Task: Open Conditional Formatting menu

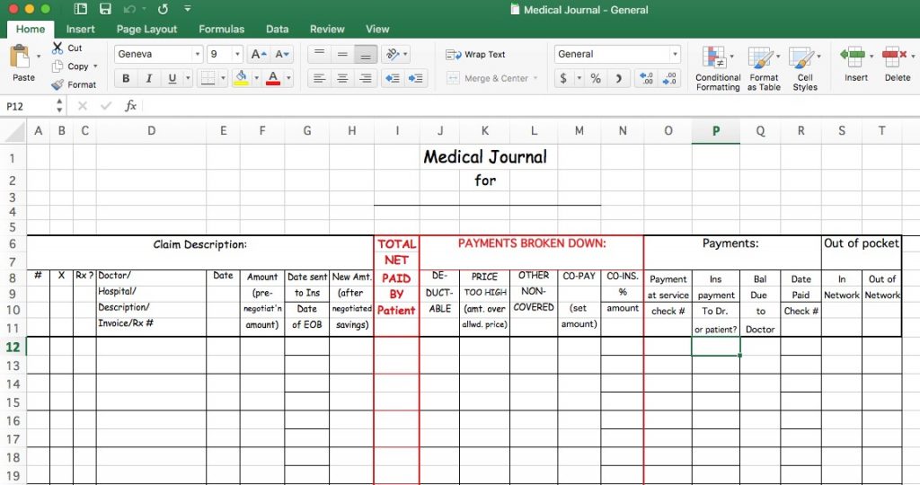Action: click(x=718, y=68)
